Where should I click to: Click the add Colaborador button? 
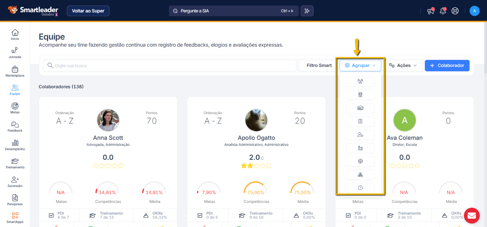tap(447, 66)
